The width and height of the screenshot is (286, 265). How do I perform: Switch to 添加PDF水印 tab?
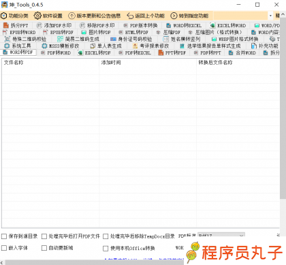tap(54, 25)
